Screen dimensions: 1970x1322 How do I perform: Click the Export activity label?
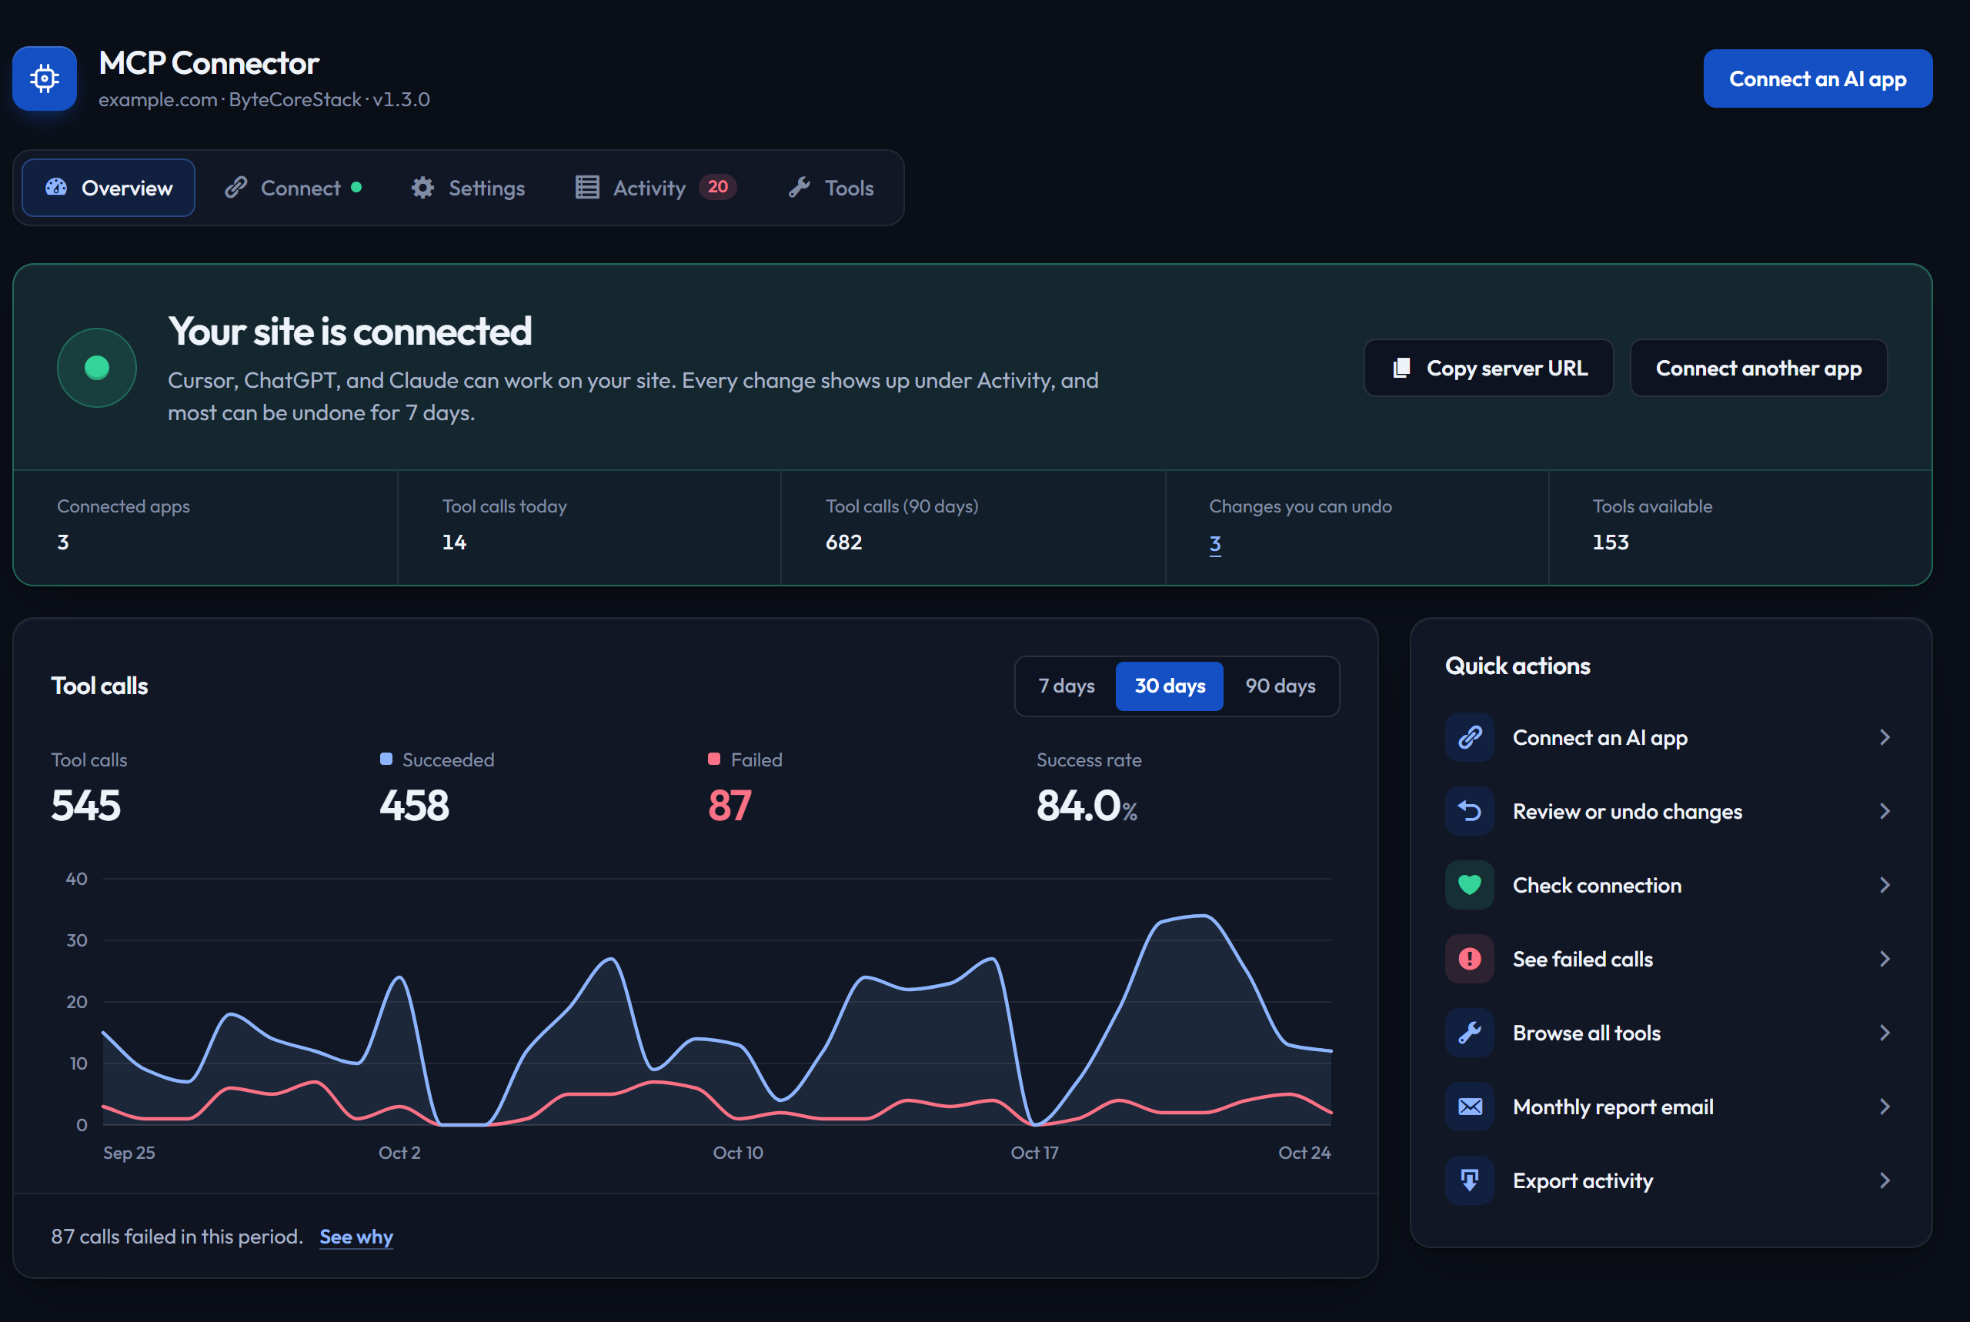1582,1180
